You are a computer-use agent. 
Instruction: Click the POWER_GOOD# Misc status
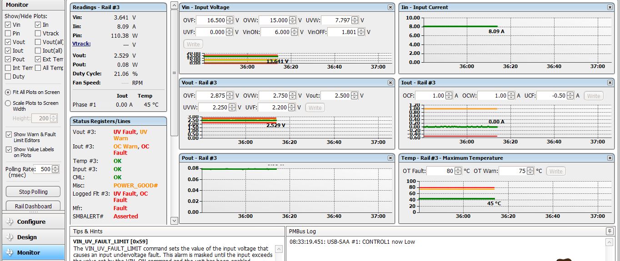(135, 185)
